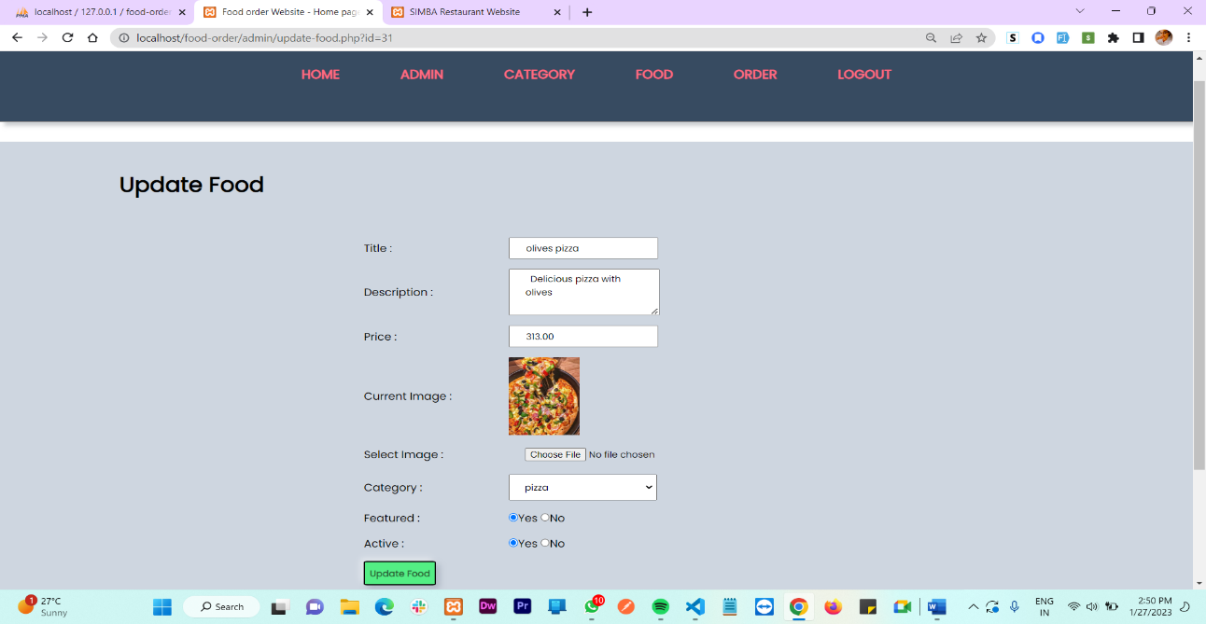Click the Update Food button
The height and width of the screenshot is (624, 1206).
(x=399, y=573)
